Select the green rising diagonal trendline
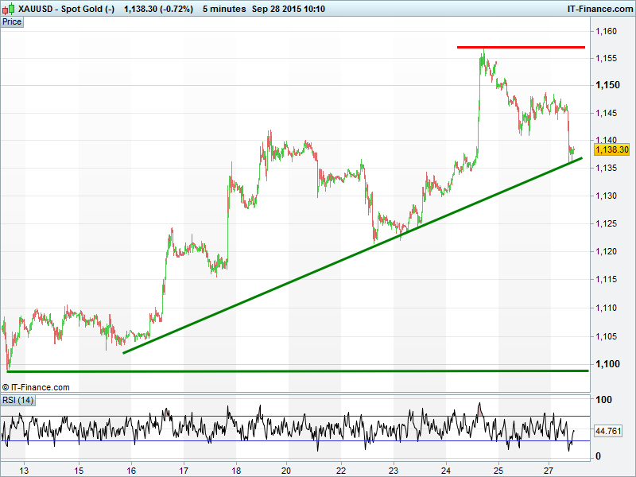The width and height of the screenshot is (636, 477). click(352, 255)
